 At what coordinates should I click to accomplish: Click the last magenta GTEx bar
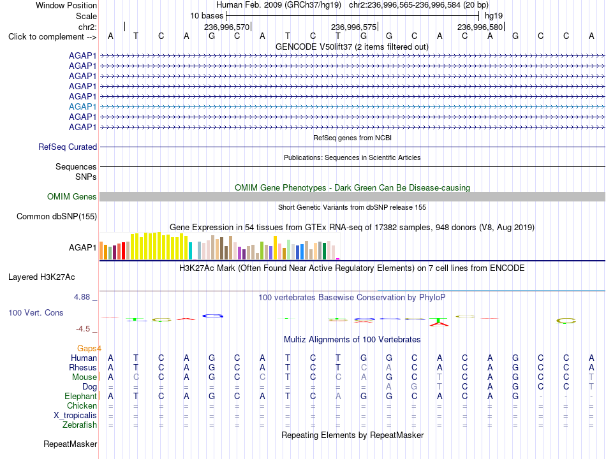(x=338, y=258)
